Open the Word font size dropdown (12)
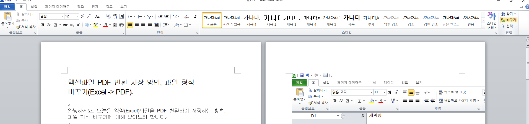Viewport: 529px width, 124px height. [x=77, y=16]
